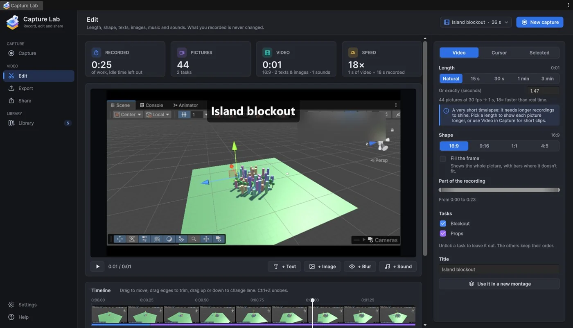Choose the 9:16 shape
Image resolution: width=573 pixels, height=328 pixels.
pyautogui.click(x=484, y=146)
